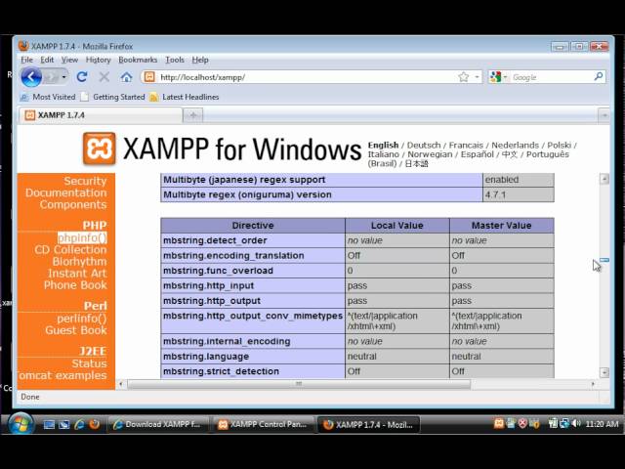Open the Most Visited bookmarks folder
Image resolution: width=625 pixels, height=469 pixels.
[48, 97]
